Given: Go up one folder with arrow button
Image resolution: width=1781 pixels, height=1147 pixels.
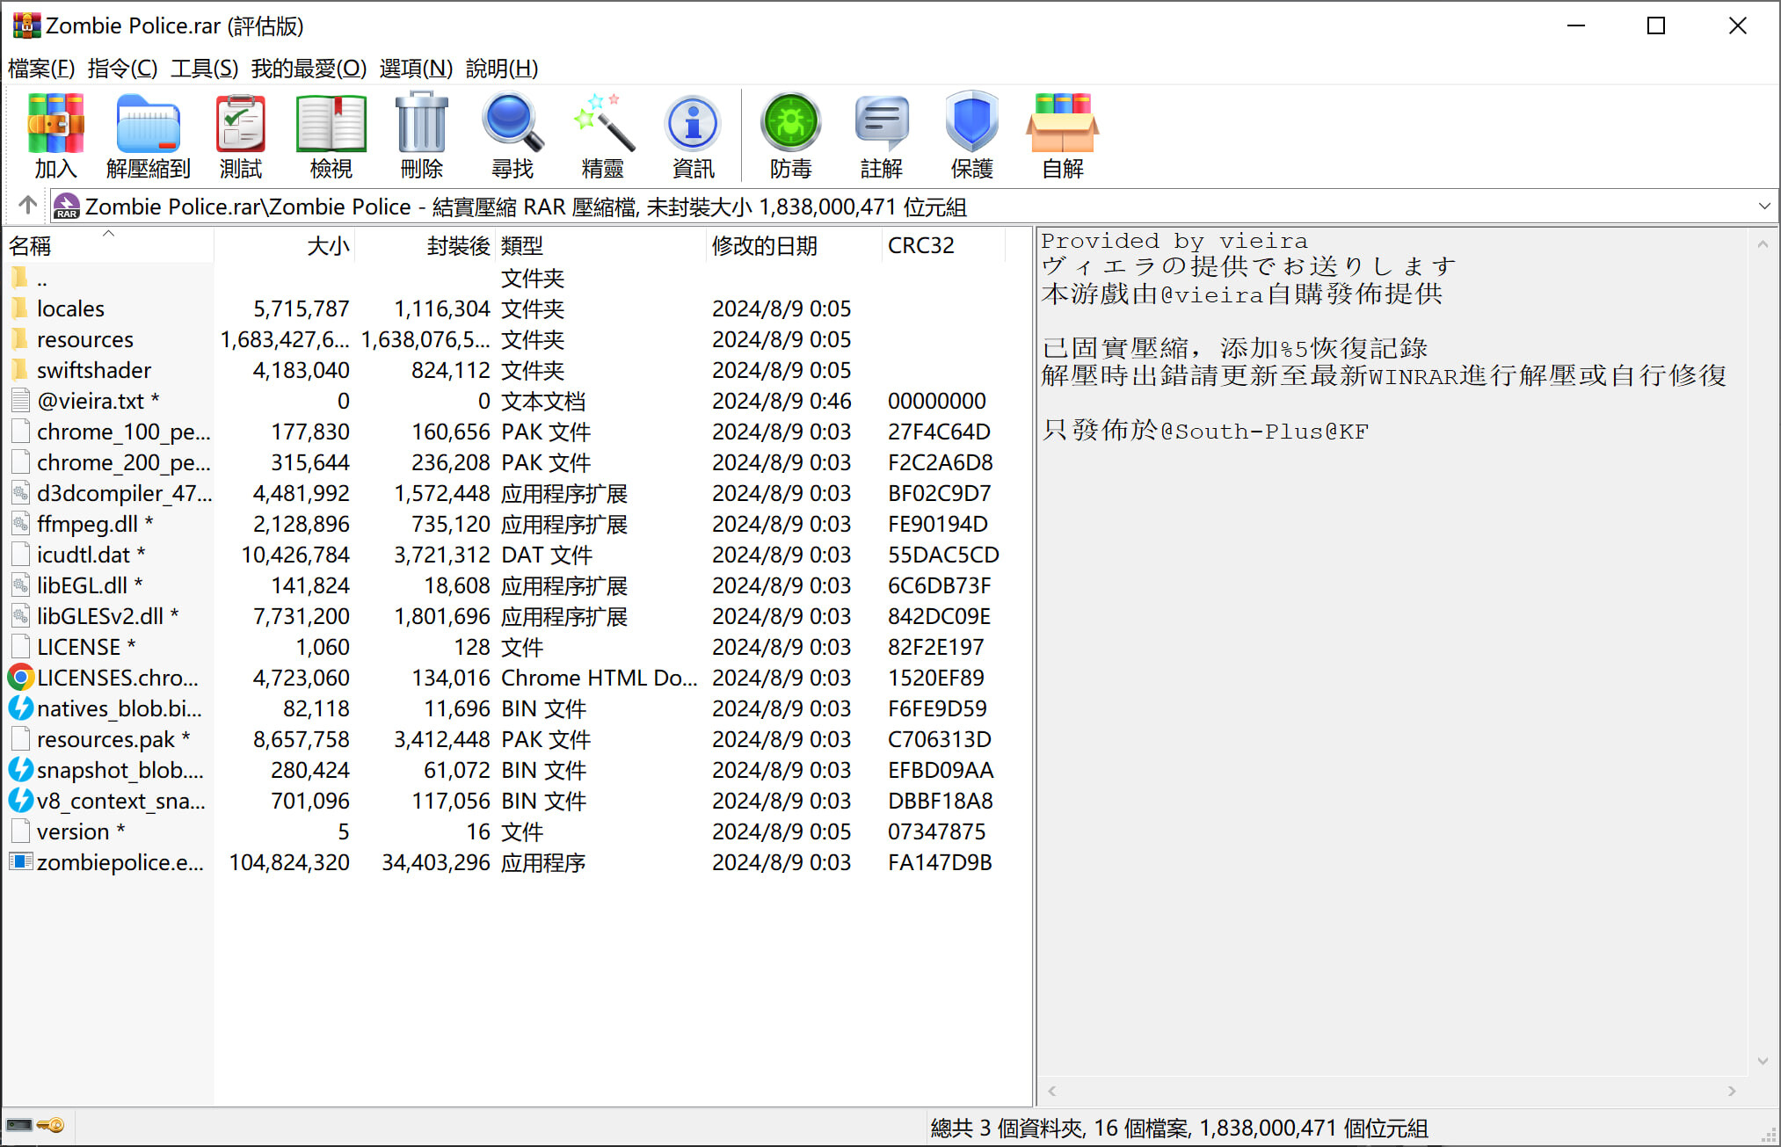Looking at the screenshot, I should 27,206.
